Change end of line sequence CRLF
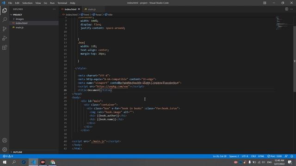 click(x=253, y=156)
